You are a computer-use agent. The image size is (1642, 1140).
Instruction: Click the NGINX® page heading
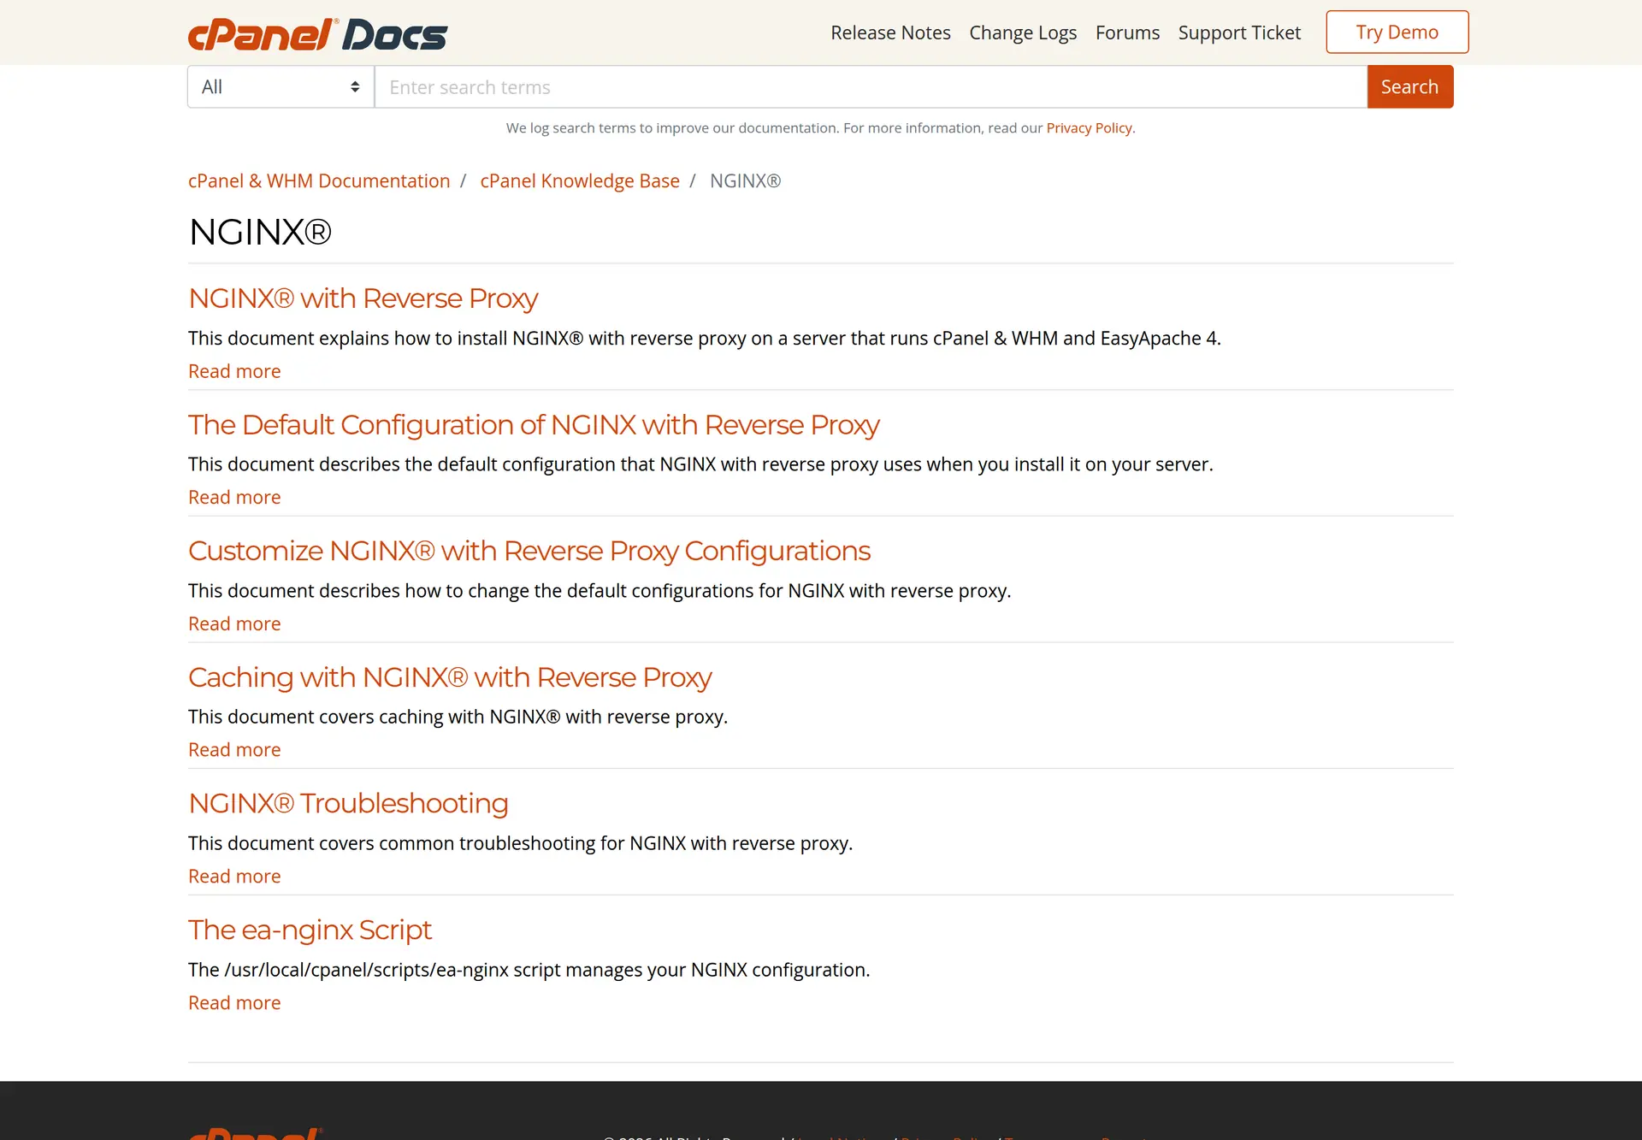pyautogui.click(x=260, y=232)
